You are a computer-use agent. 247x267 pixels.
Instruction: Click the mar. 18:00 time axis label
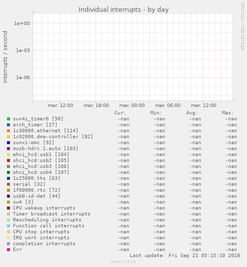tap(96, 106)
